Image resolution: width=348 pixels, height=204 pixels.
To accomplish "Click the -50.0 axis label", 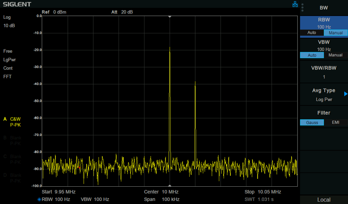I will [x=37, y=101].
